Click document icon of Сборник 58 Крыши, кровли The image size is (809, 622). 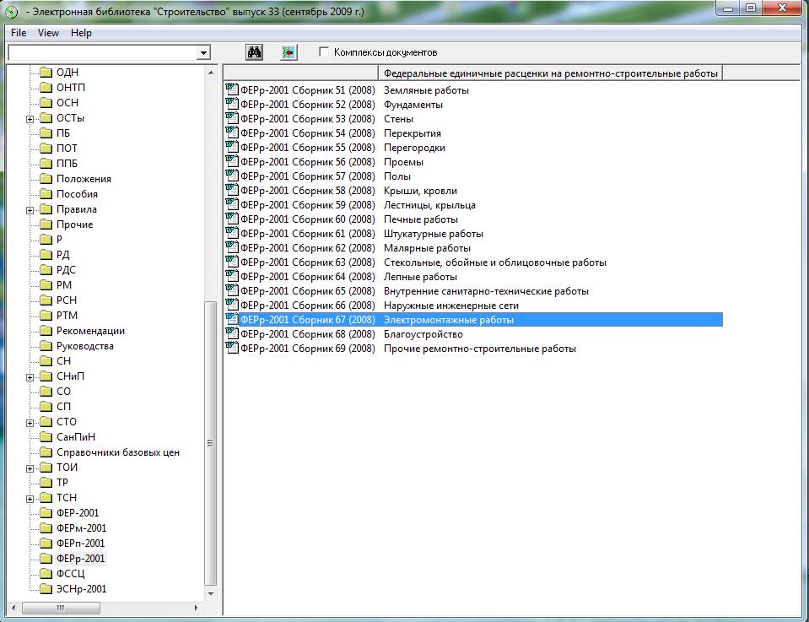pyautogui.click(x=232, y=191)
